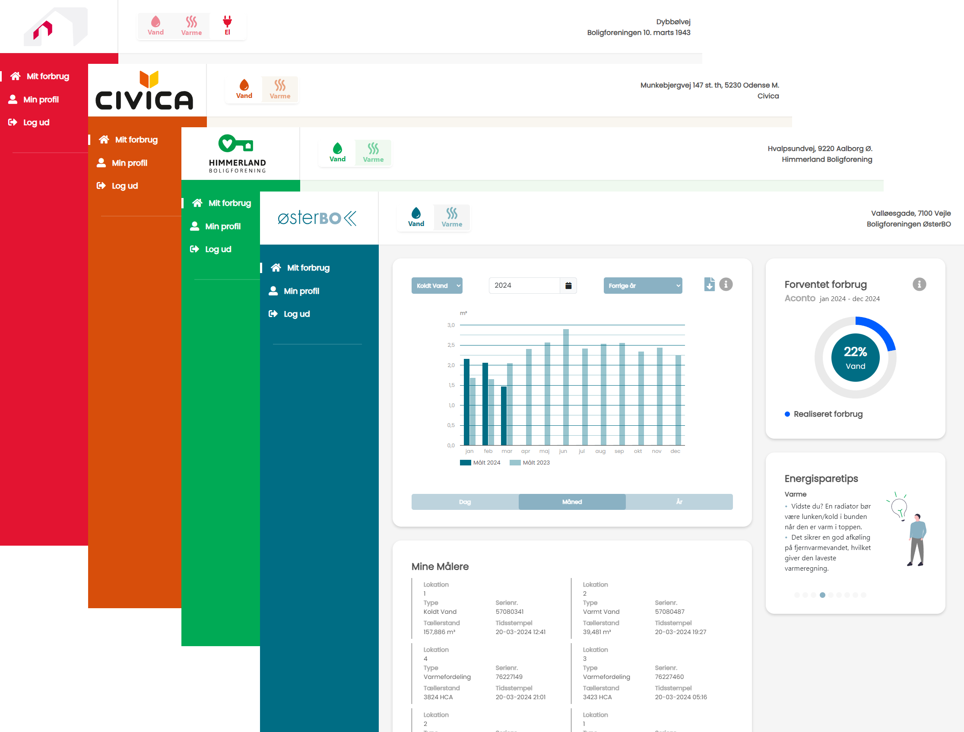
Task: Click serial number 57080487
Action: [669, 612]
